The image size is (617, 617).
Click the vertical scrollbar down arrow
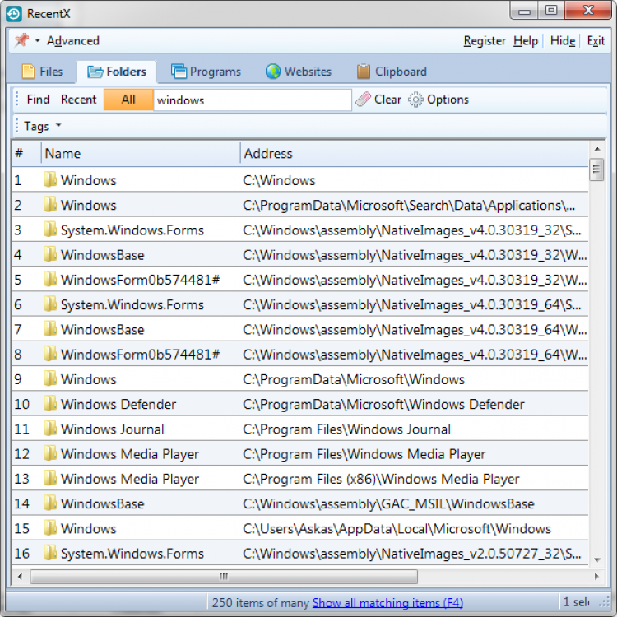597,559
